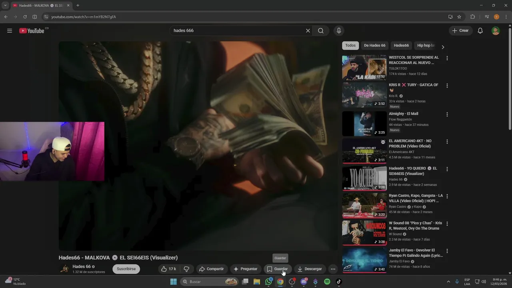
Task: Open the Hades 66 channel avatar
Action: pyautogui.click(x=64, y=269)
